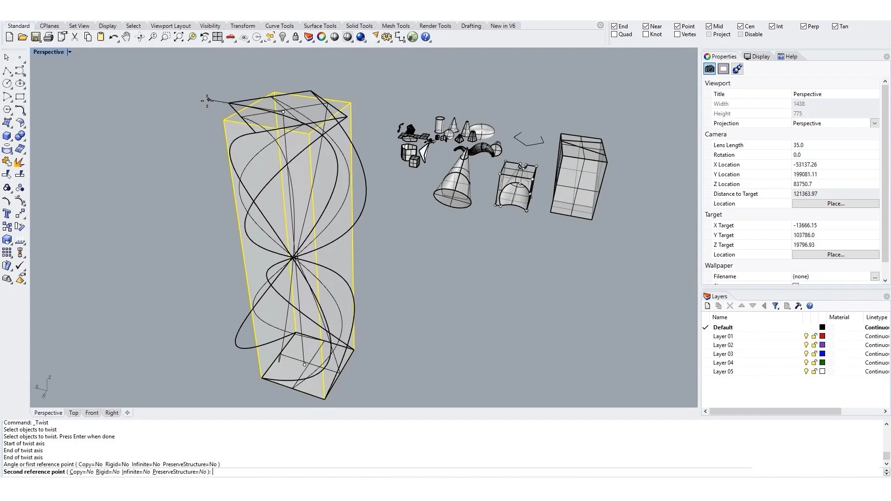Open the Projection dropdown arrow
891x501 pixels.
tap(874, 123)
